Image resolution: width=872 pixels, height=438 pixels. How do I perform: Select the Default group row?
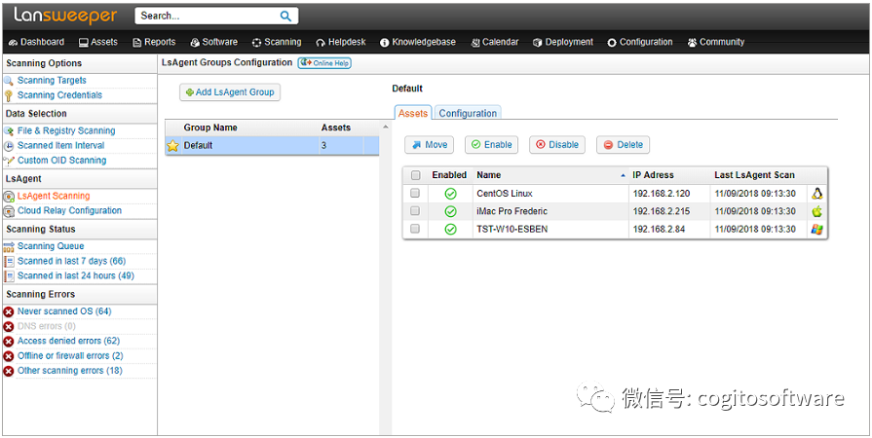pyautogui.click(x=272, y=146)
